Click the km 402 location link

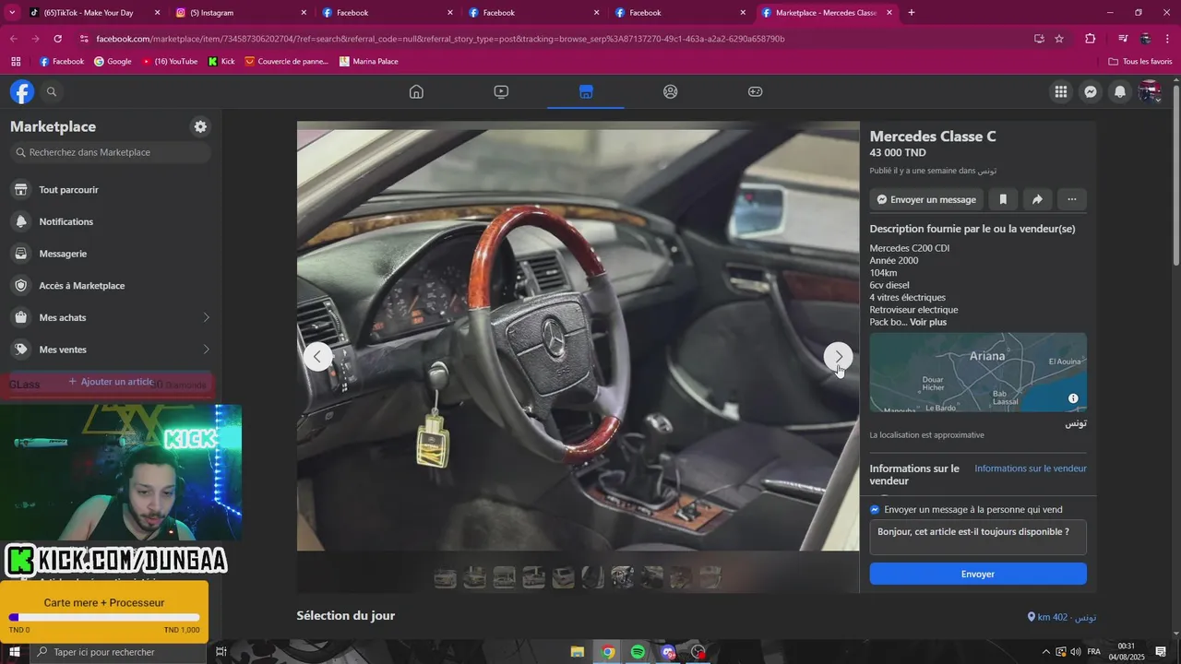click(x=1062, y=617)
